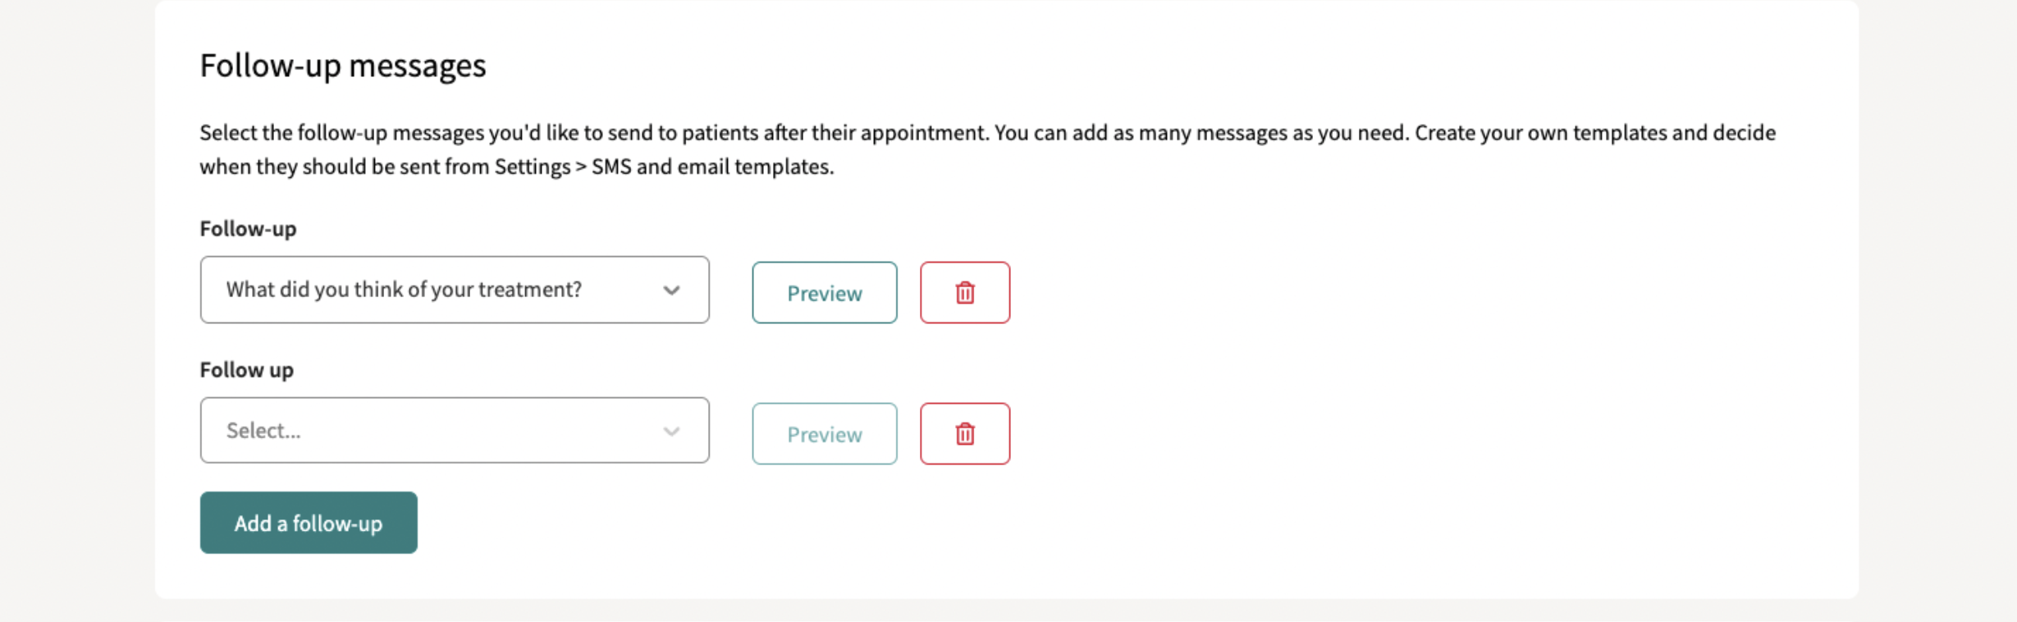
Task: Add a follow-up message
Action: point(309,523)
